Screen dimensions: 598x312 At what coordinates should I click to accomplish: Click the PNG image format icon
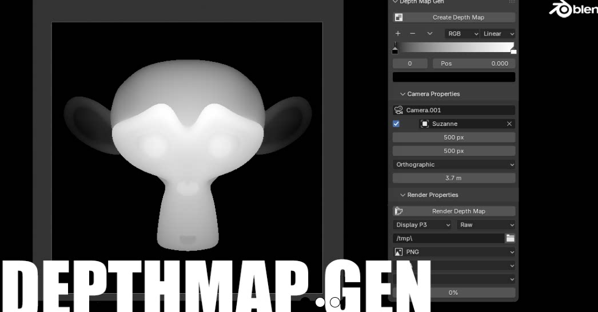click(398, 252)
